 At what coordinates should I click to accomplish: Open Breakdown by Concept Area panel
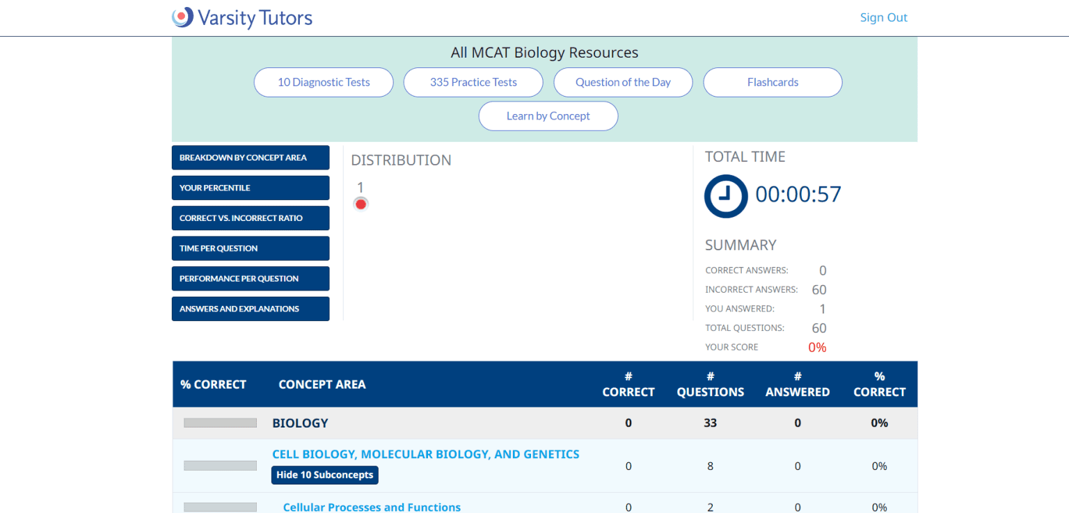click(x=250, y=157)
